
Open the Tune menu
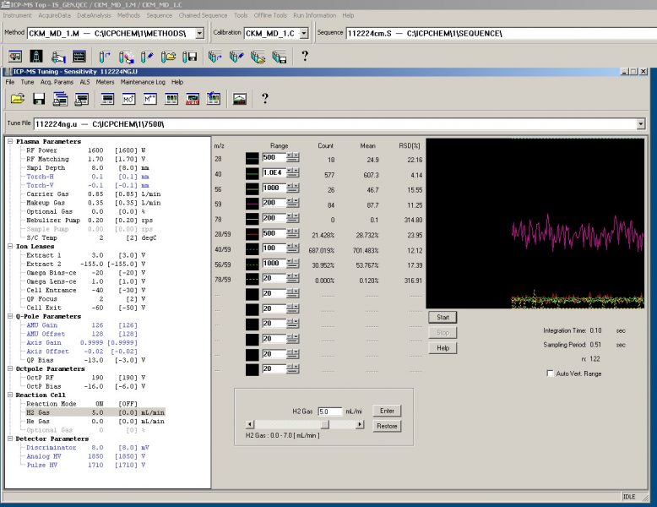click(x=27, y=82)
